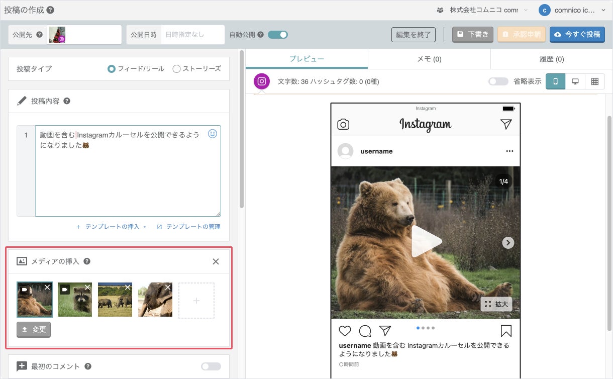Click the purple Instagram preview icon
This screenshot has width=613, height=379.
pyautogui.click(x=262, y=81)
